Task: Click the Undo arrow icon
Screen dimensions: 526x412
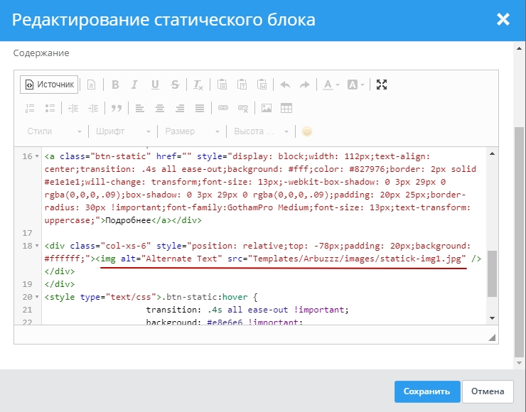Action: [285, 85]
